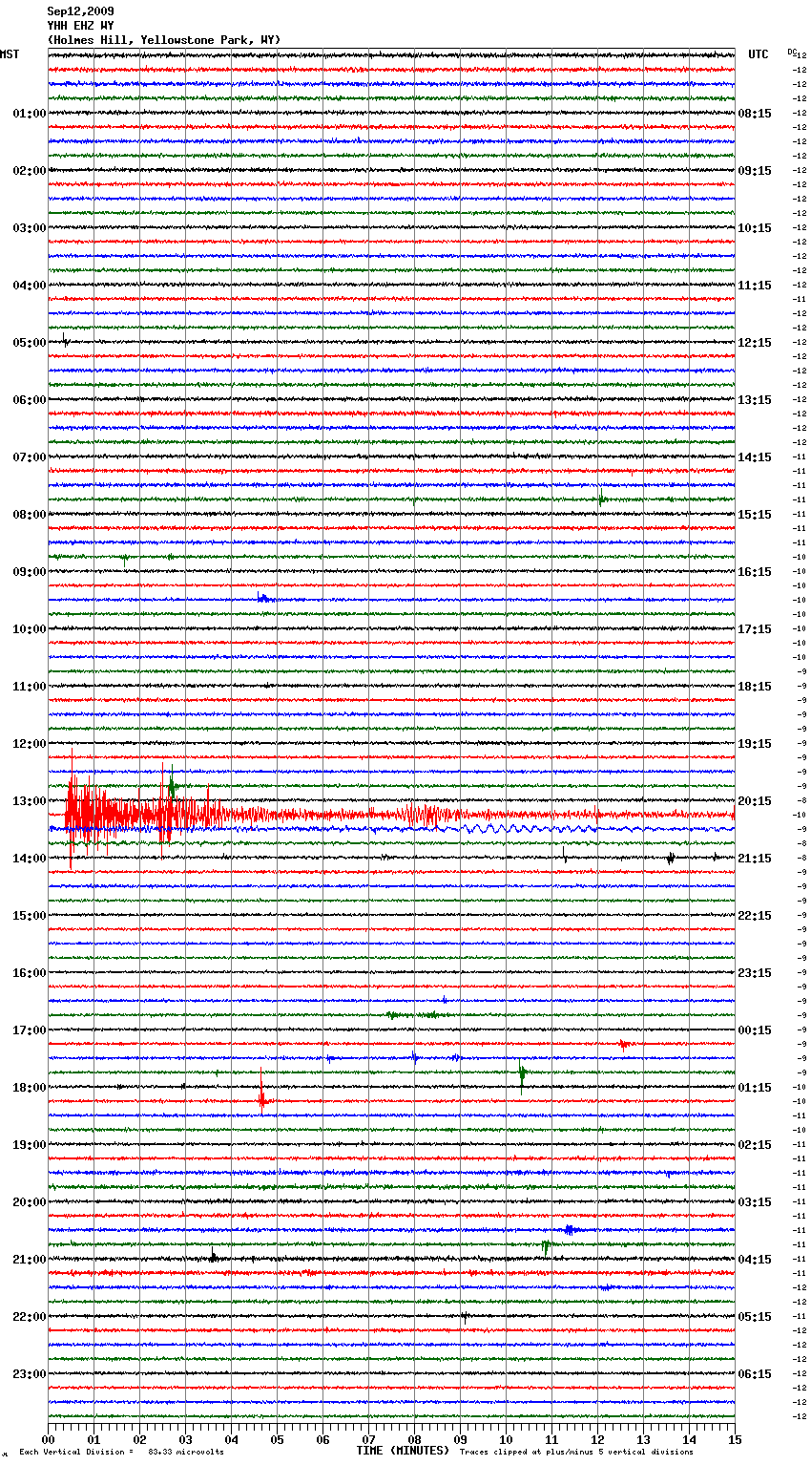Click the 20:15 UTC time label
The height and width of the screenshot is (1465, 811).
point(755,801)
